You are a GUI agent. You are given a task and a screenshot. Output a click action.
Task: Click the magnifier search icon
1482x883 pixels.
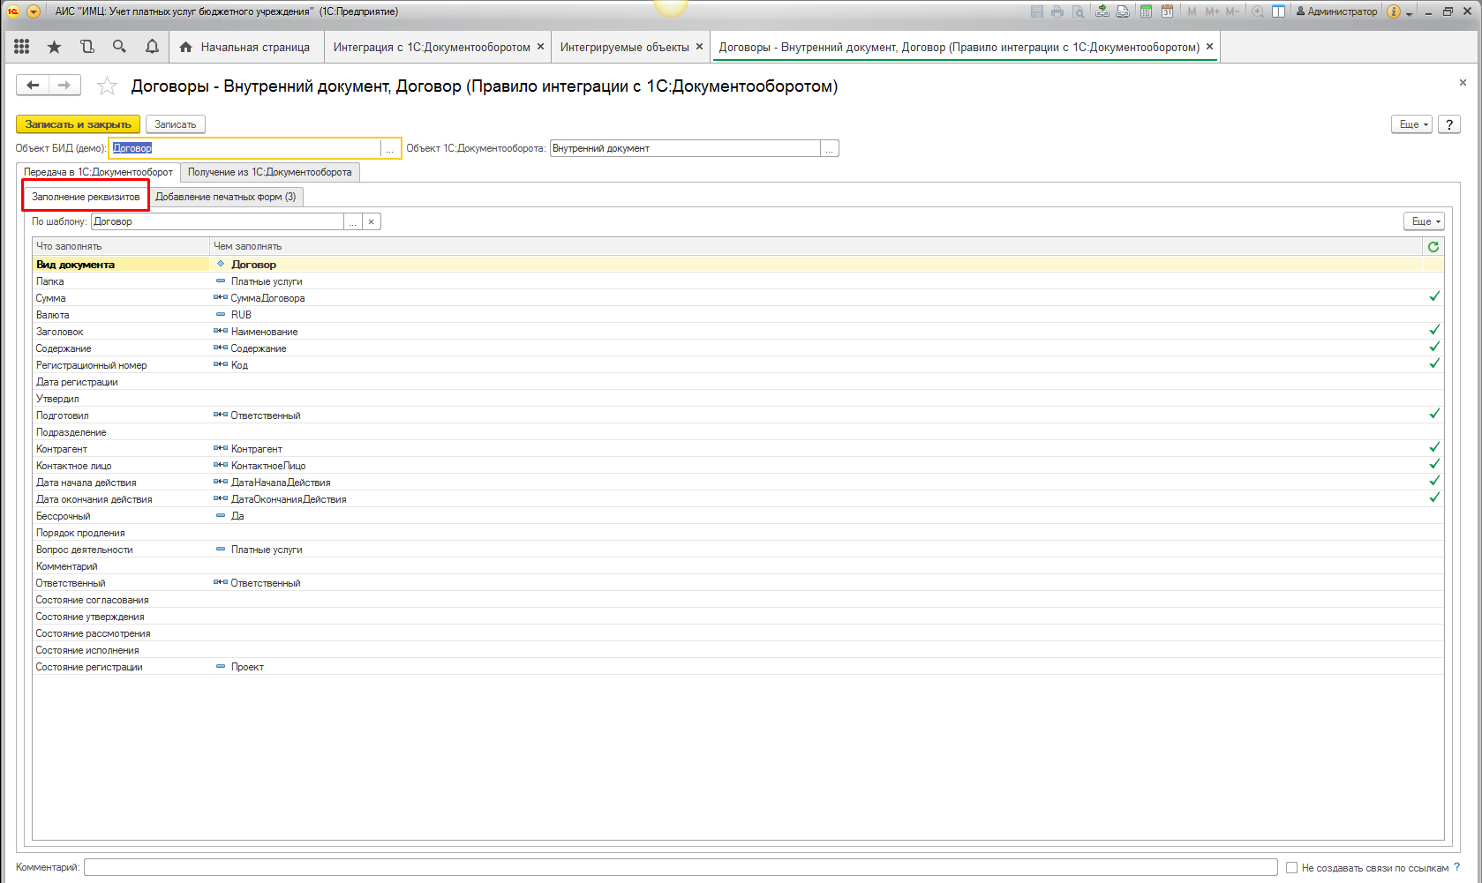[119, 47]
